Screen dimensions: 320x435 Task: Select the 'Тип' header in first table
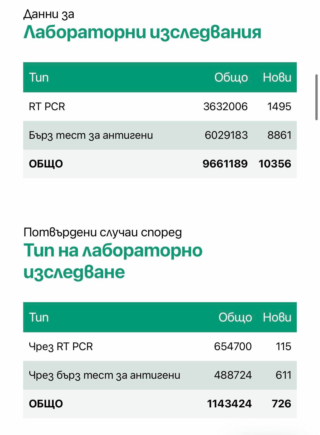pos(39,77)
